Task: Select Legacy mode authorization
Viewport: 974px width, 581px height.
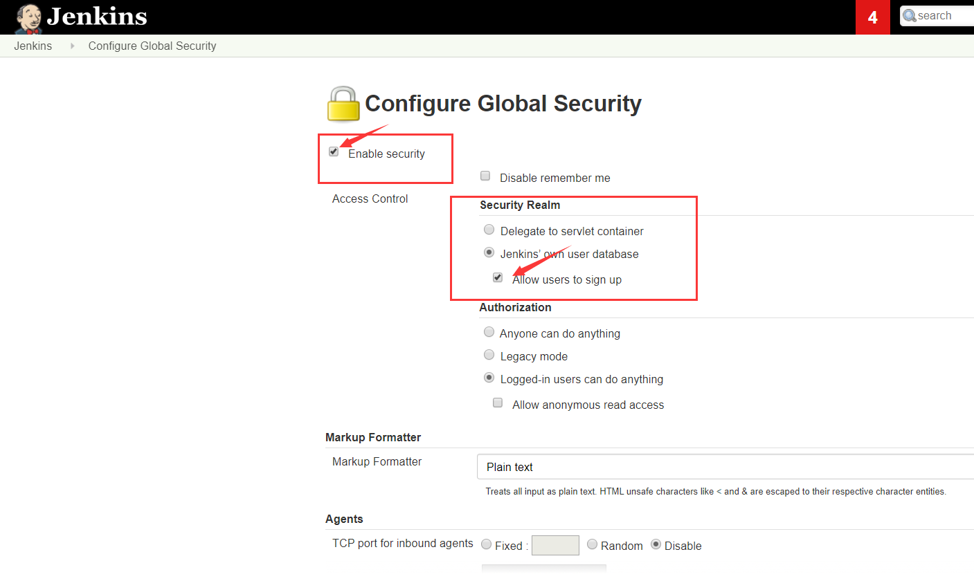Action: (489, 355)
